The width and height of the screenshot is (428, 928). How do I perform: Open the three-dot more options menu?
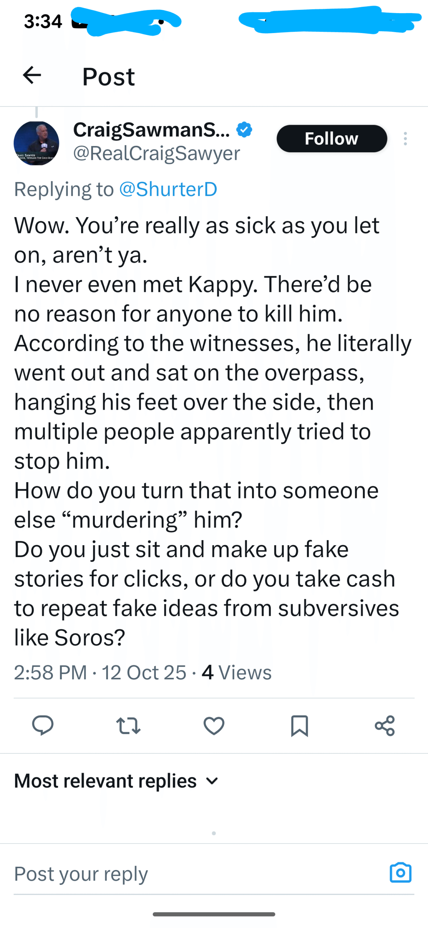[405, 138]
